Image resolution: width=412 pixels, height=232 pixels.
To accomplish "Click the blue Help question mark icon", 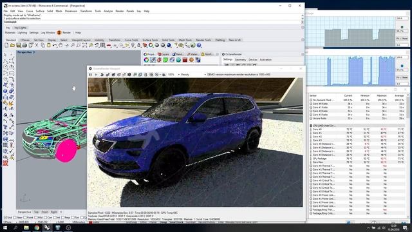I will (199, 46).
